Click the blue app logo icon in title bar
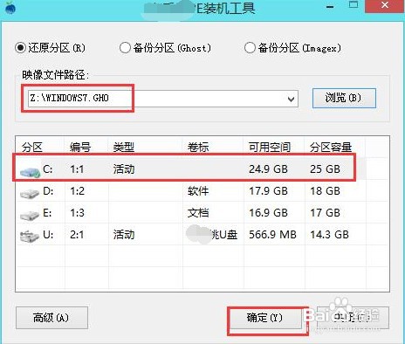 coord(10,7)
